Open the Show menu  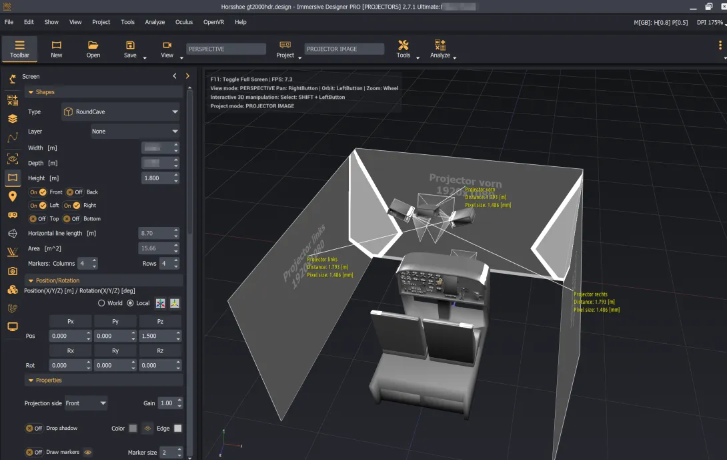click(x=51, y=22)
